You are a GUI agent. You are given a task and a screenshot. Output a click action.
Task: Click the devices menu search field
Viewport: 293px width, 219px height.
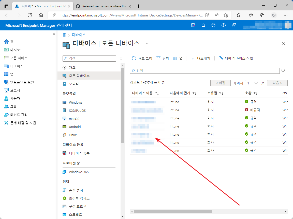89,59
